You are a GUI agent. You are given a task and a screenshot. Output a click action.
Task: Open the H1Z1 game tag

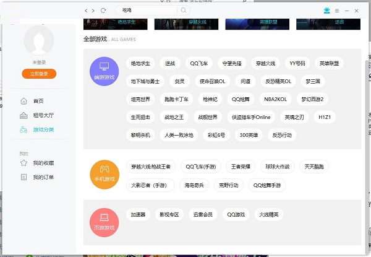point(325,117)
